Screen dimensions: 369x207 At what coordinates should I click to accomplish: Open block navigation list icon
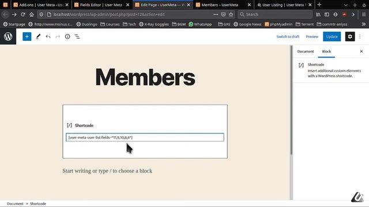tap(77, 37)
